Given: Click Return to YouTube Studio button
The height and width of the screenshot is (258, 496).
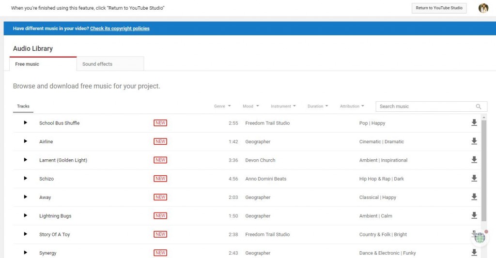Looking at the screenshot, I should click(439, 8).
